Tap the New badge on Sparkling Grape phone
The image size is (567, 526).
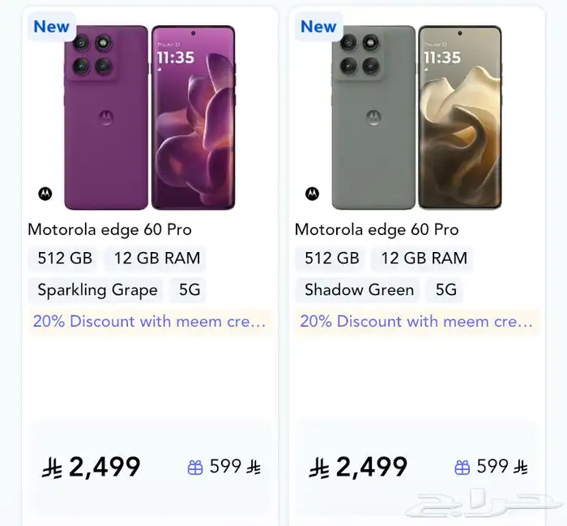click(x=51, y=27)
